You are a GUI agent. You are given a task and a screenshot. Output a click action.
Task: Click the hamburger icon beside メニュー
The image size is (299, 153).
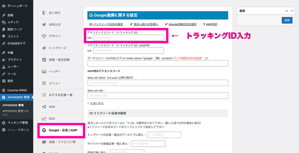44,83
